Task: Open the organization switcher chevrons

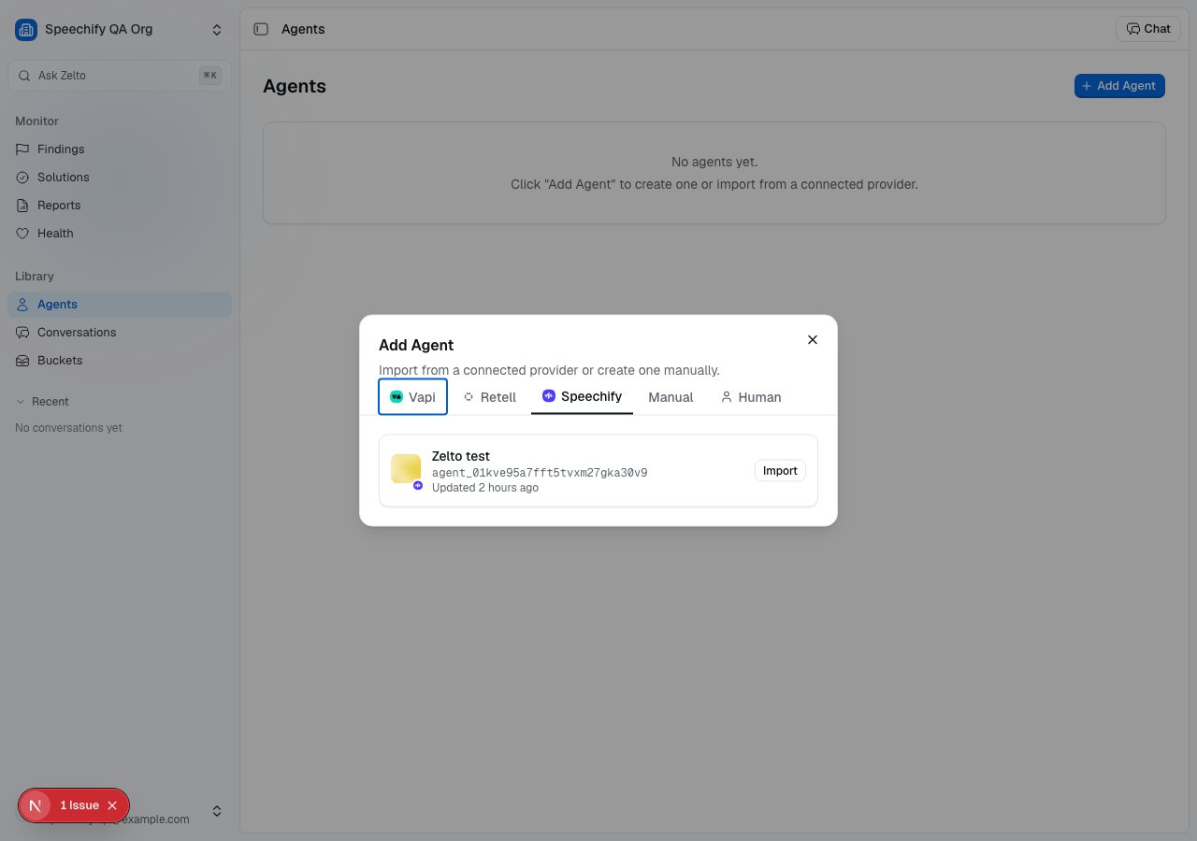Action: click(217, 30)
